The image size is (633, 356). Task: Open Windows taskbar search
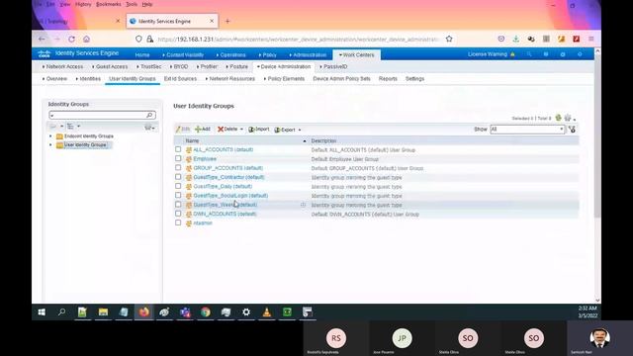point(61,312)
